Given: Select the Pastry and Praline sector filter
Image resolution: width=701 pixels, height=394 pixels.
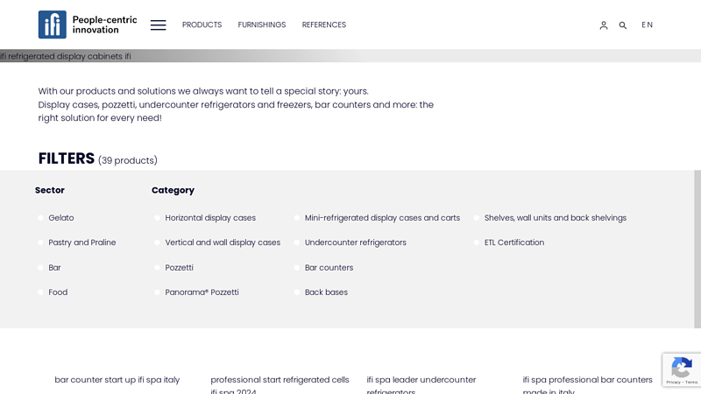Looking at the screenshot, I should [77, 243].
